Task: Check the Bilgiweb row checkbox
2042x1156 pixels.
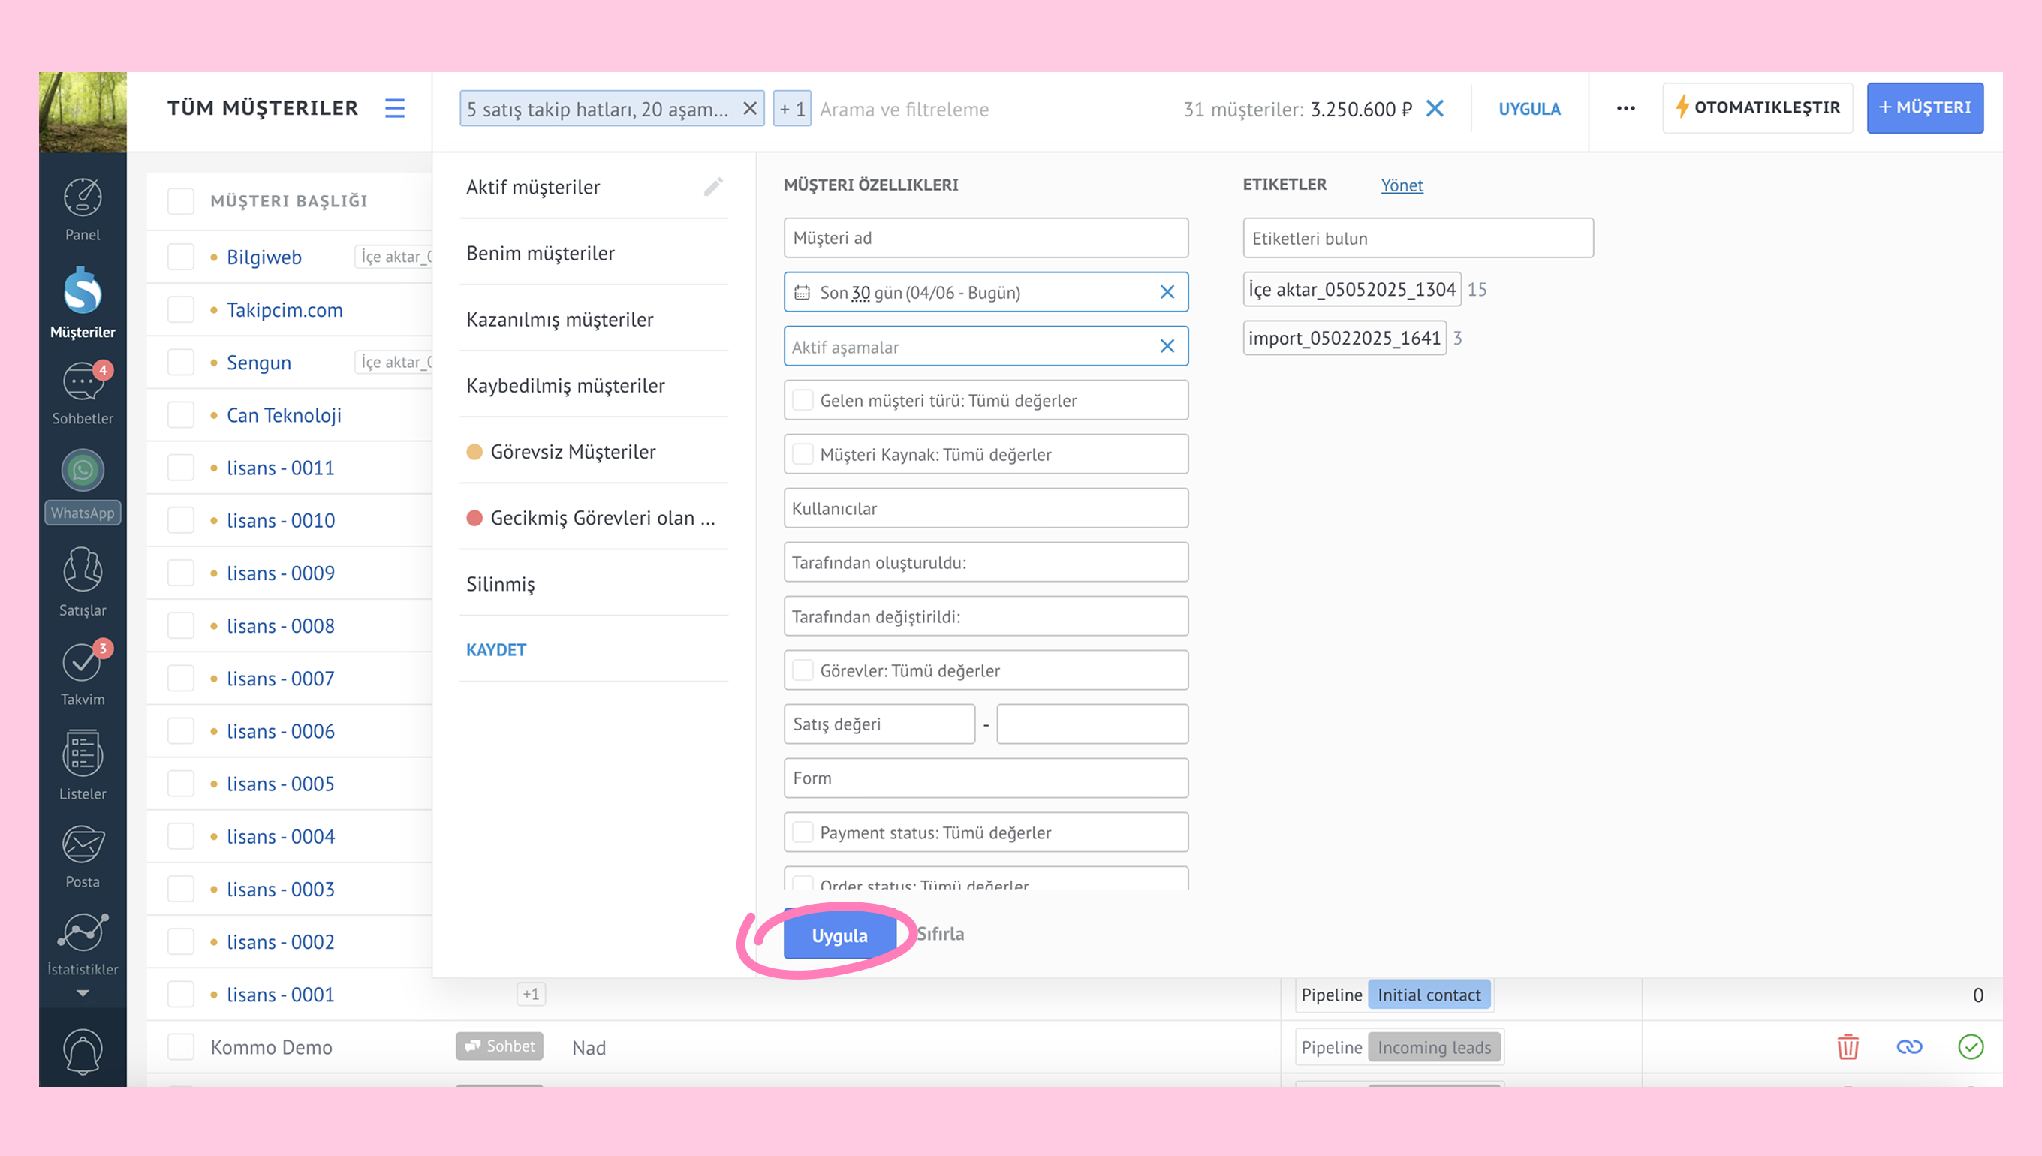Action: tap(180, 257)
